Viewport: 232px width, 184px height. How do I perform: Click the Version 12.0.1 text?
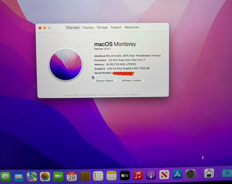click(102, 49)
